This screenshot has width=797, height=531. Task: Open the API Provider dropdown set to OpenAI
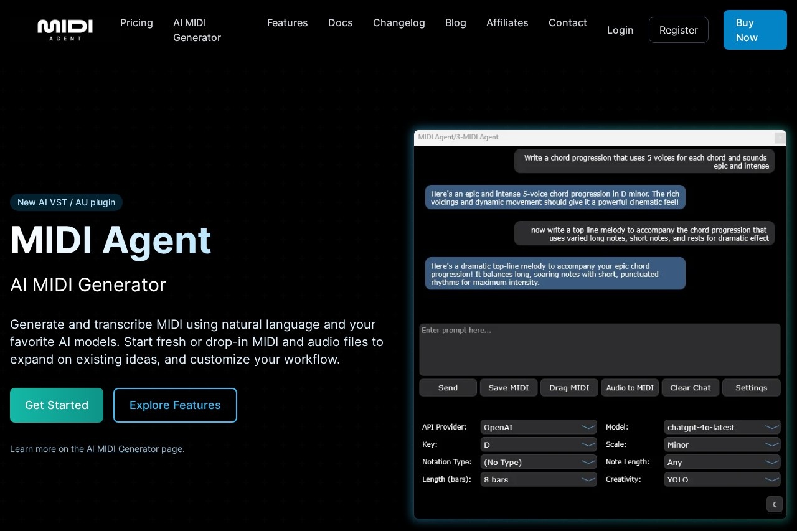click(x=539, y=426)
